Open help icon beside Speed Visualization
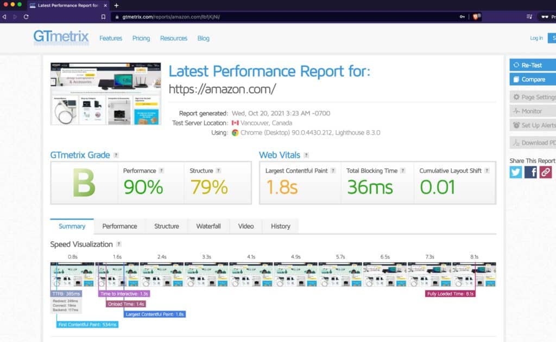Screen dimensions: 556x342 pyautogui.click(x=119, y=244)
